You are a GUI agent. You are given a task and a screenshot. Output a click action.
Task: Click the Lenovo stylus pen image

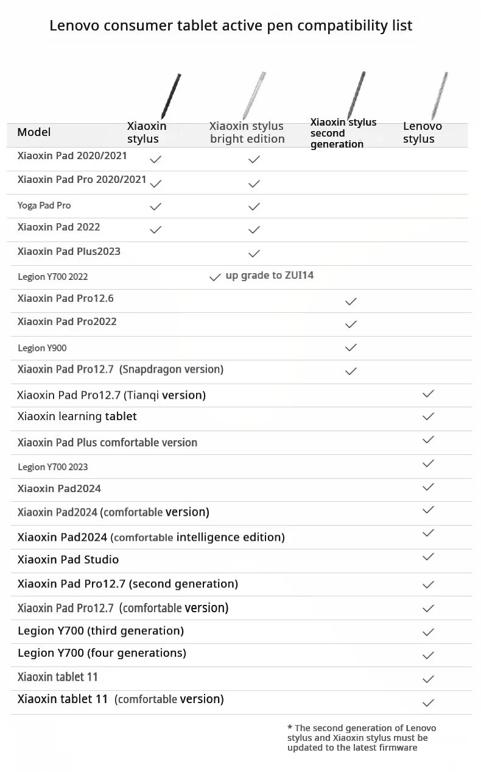tap(440, 96)
